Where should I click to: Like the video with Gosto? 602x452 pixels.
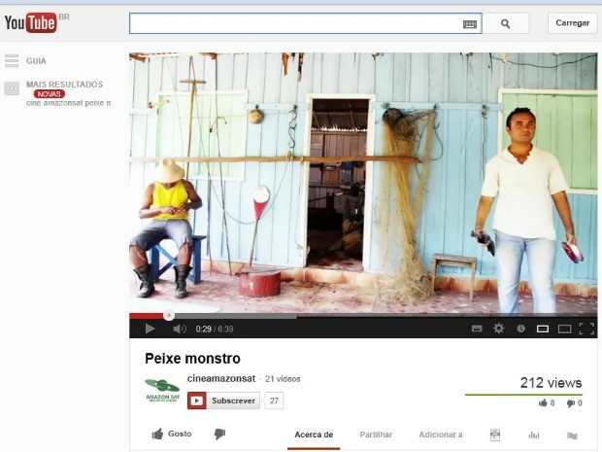point(172,435)
